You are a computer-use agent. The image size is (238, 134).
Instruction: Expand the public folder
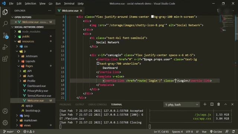point(15,36)
